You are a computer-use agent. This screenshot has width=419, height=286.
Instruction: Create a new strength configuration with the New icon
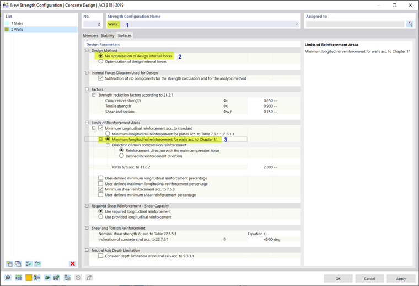click(9, 263)
